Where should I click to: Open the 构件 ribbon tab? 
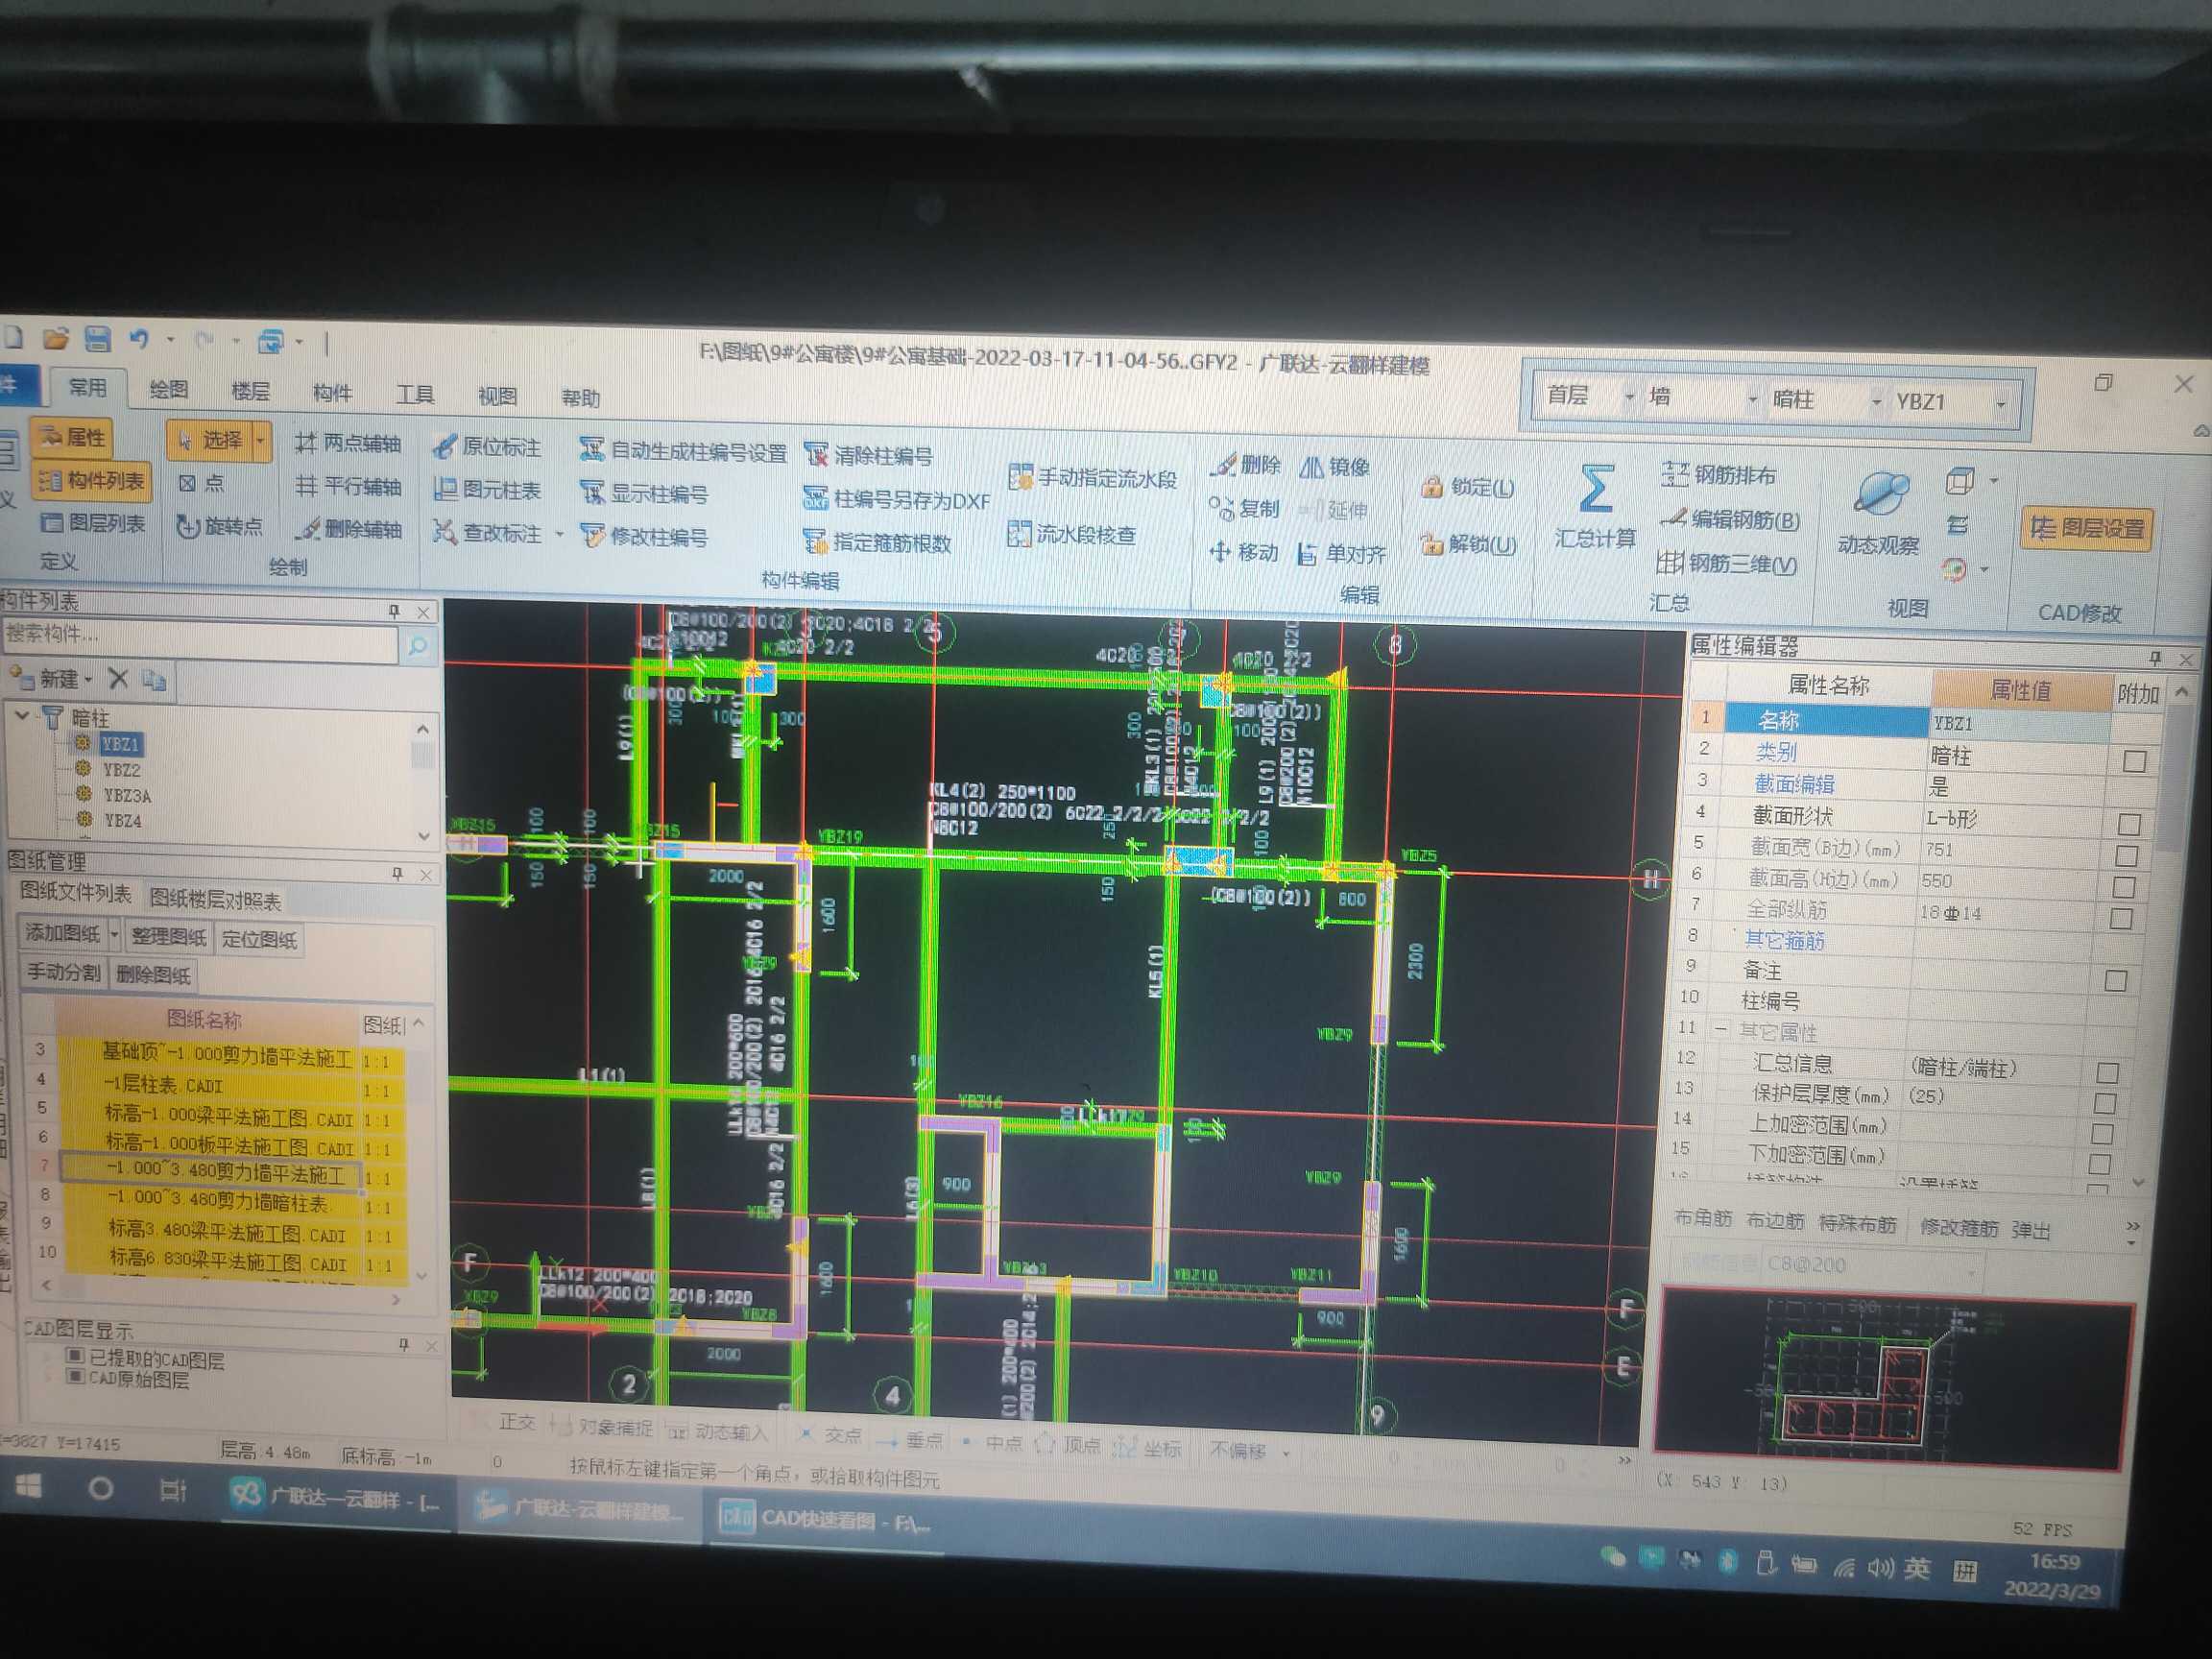click(x=332, y=393)
